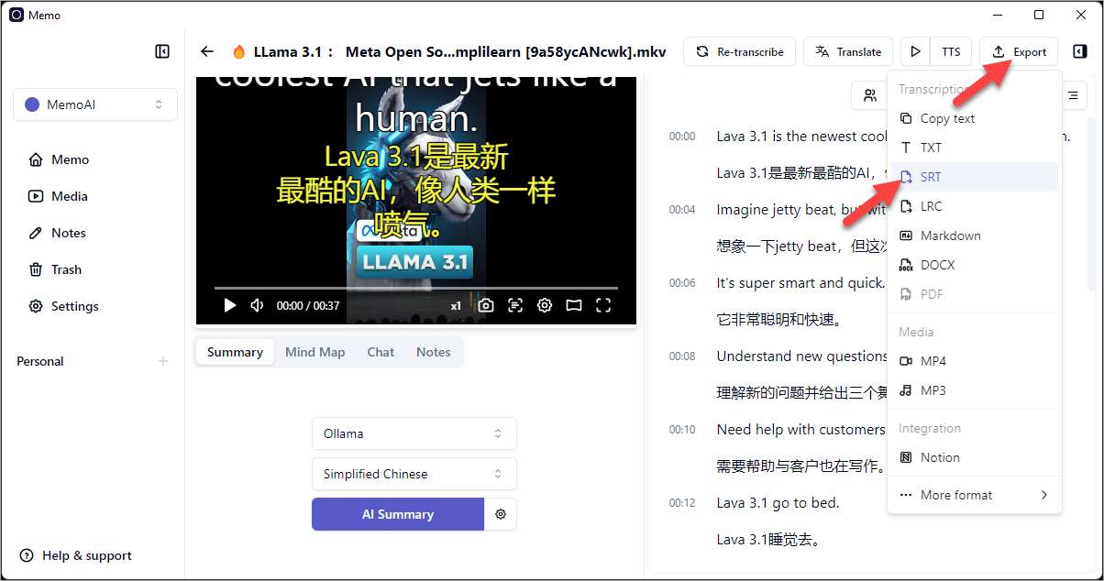Image resolution: width=1104 pixels, height=581 pixels.
Task: Change the x1 playback speed
Action: (456, 306)
